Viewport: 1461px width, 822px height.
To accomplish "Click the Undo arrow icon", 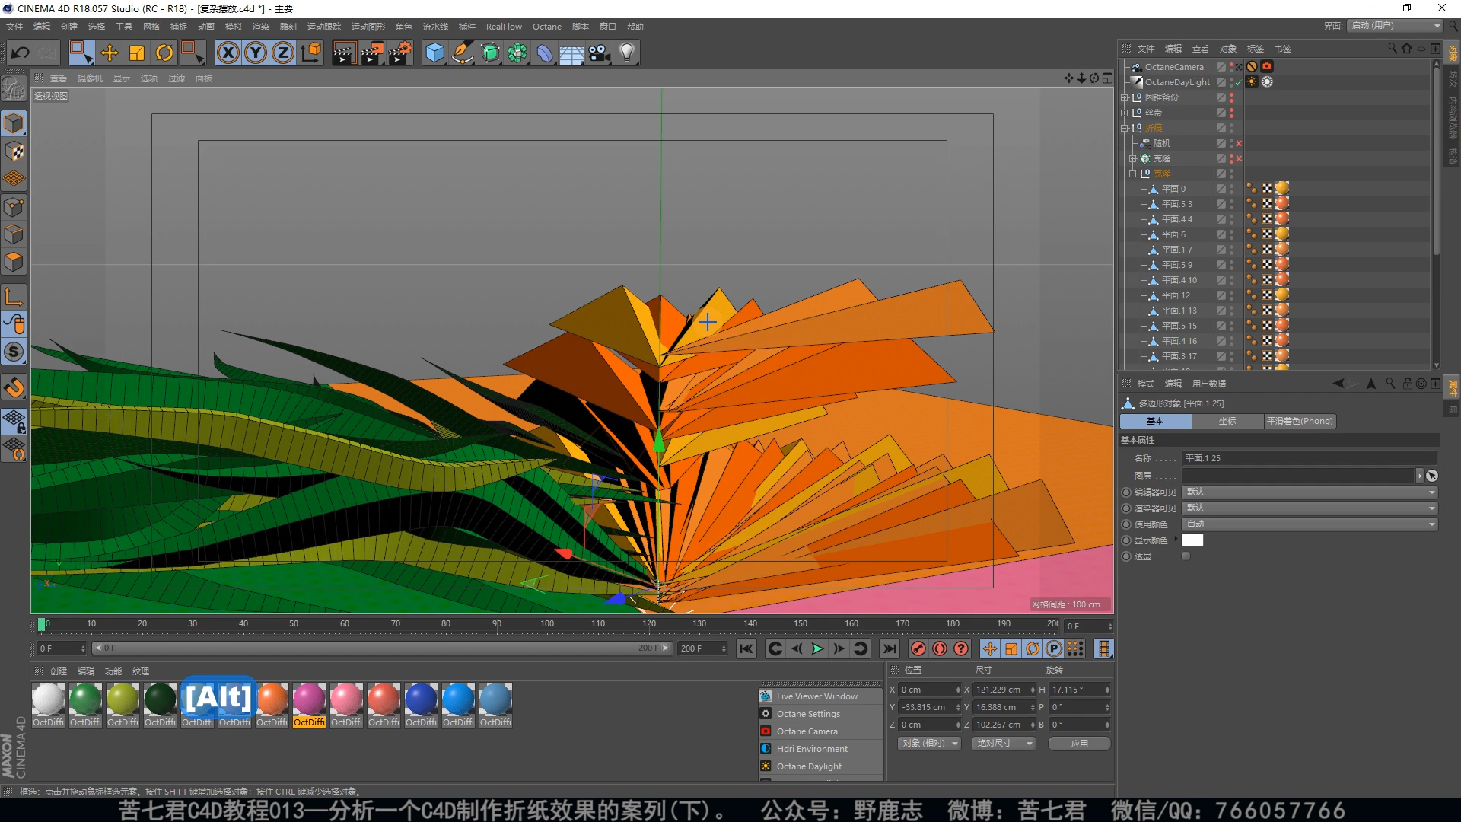I will click(x=21, y=53).
